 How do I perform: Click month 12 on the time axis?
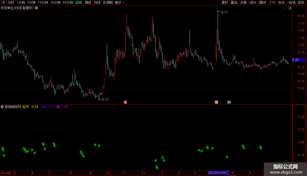(x=144, y=173)
